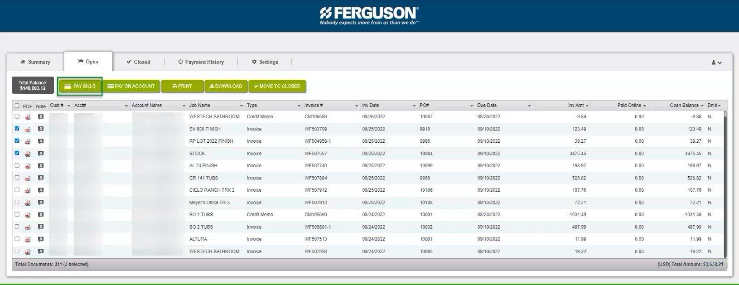Open the Invoice # column dropdown
The width and height of the screenshot is (739, 285).
pos(357,106)
